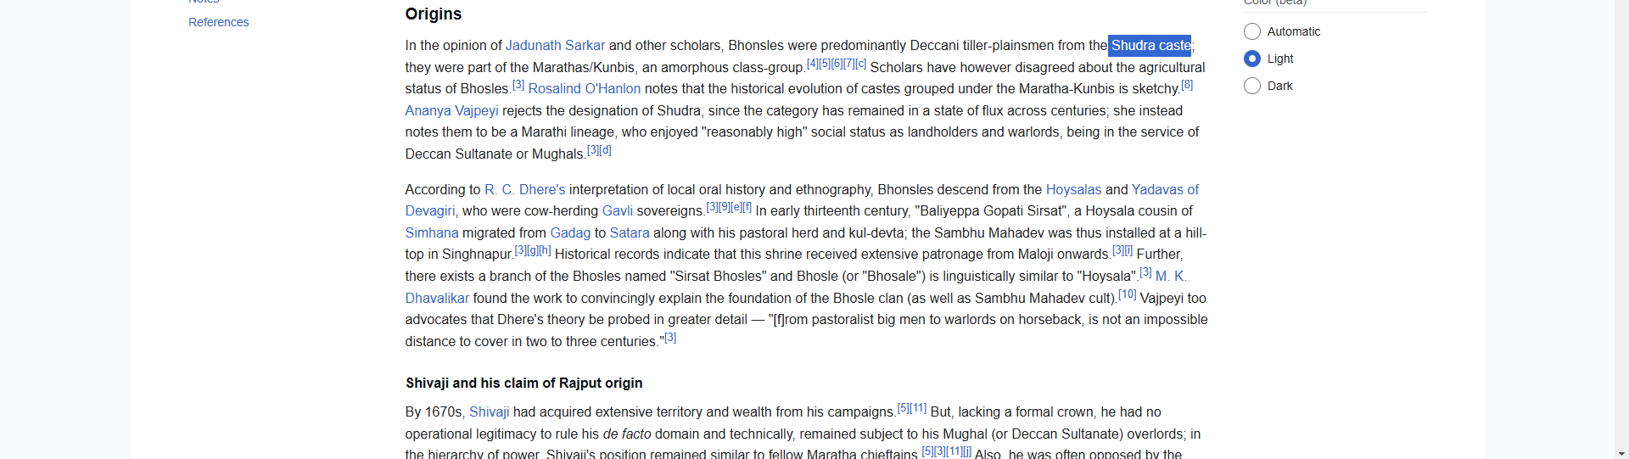The image size is (1629, 459).
Task: Open References in the sidebar contents
Action: (x=218, y=22)
